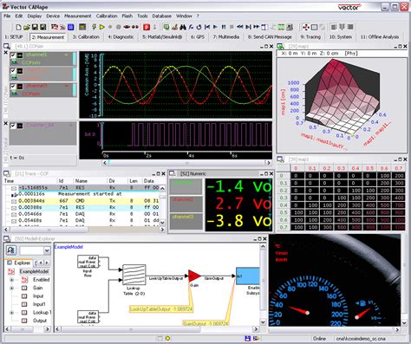
Task: Click the trace list scroll-down arrow
Action: point(162,223)
